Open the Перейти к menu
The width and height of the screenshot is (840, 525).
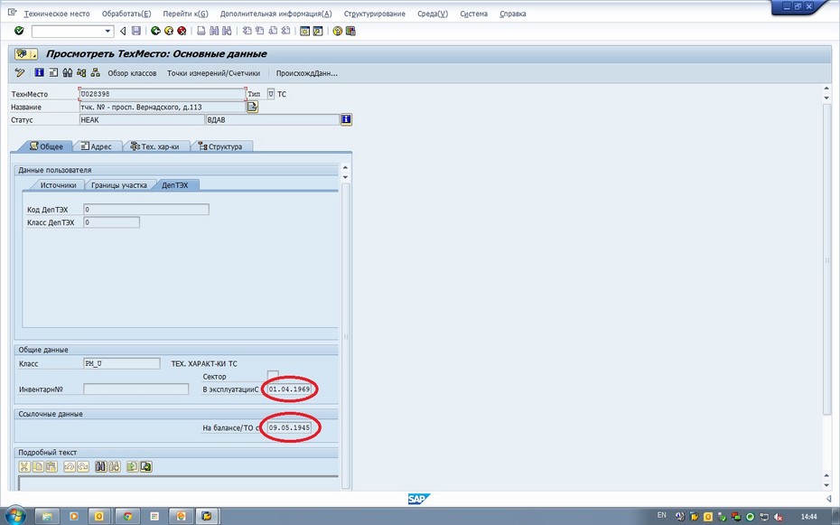pos(184,14)
